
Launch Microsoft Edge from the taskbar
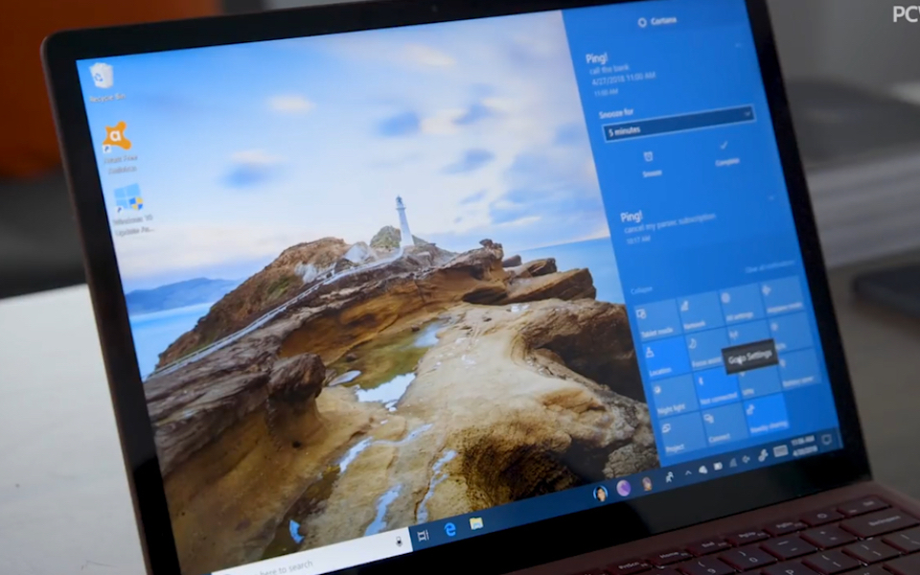pyautogui.click(x=448, y=527)
